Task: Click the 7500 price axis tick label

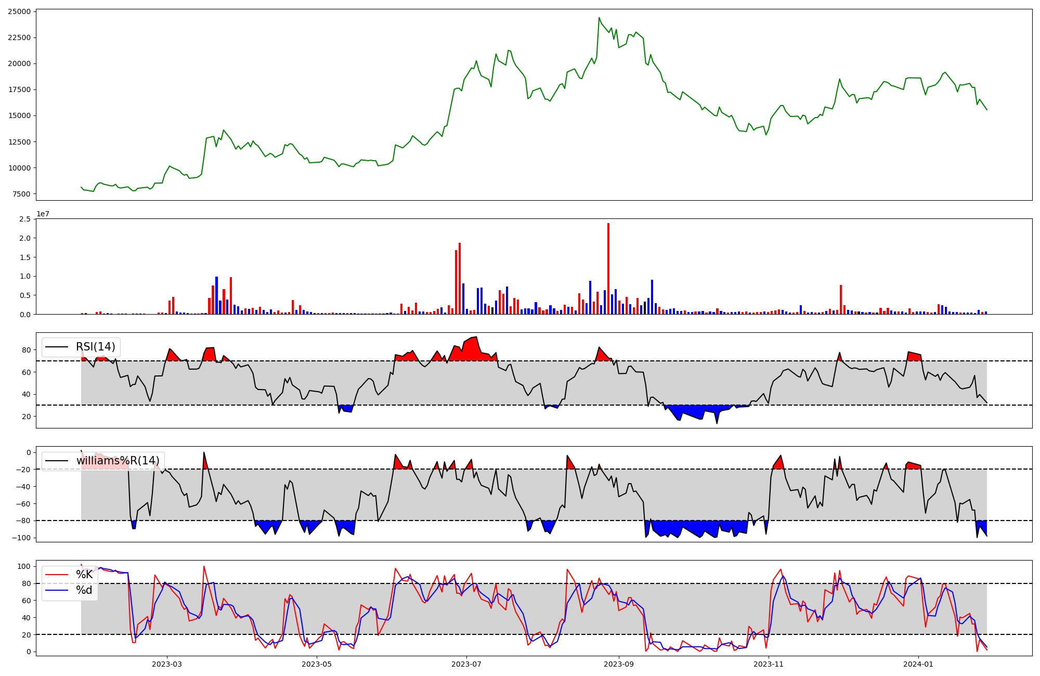Action: [x=21, y=194]
